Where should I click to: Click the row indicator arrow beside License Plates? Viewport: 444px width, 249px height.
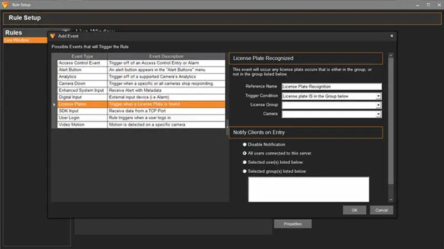point(54,105)
